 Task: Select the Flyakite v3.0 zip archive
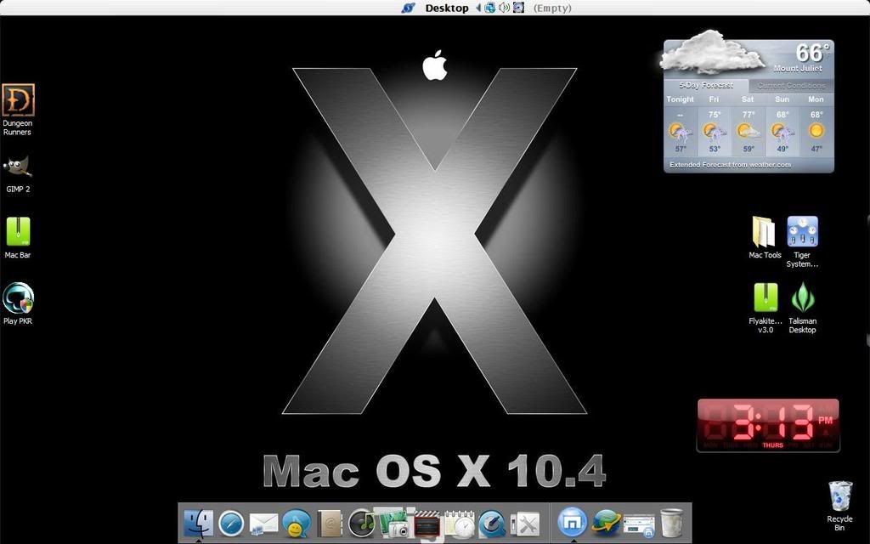click(765, 298)
